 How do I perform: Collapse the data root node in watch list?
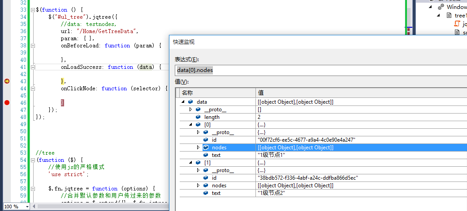click(182, 102)
